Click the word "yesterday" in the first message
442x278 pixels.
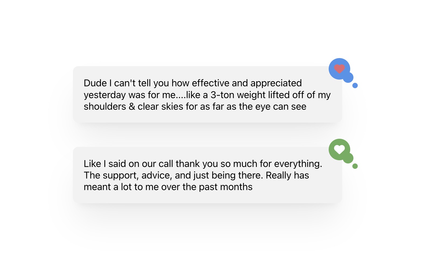click(x=105, y=95)
